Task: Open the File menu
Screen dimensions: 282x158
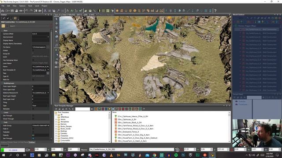Action: click(x=3, y=6)
